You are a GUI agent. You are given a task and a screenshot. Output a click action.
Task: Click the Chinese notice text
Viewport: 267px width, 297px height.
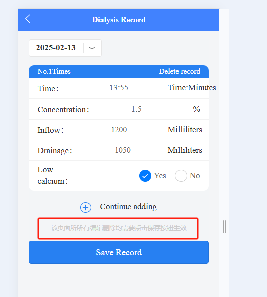[x=119, y=228]
